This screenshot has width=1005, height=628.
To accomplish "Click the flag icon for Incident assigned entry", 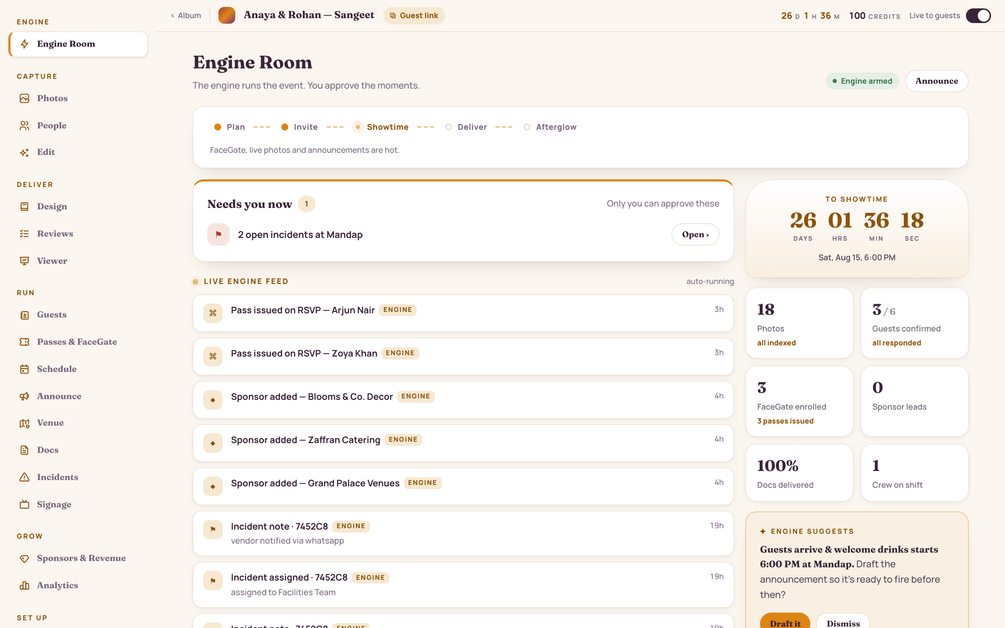I will tap(213, 581).
